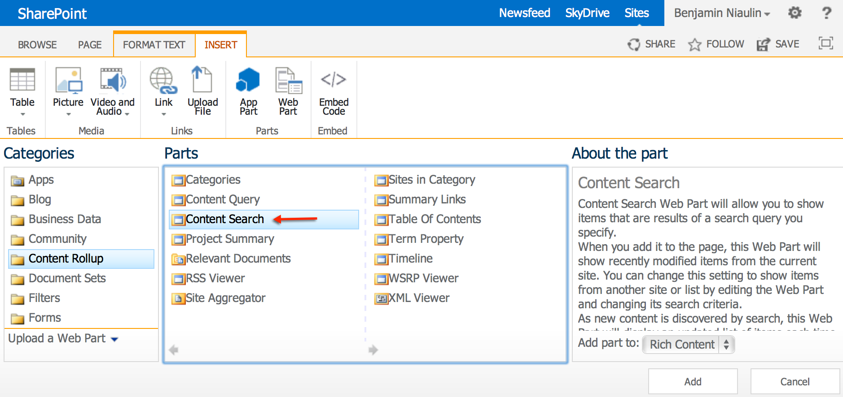
Task: Select the Content Query web part
Action: coord(215,199)
